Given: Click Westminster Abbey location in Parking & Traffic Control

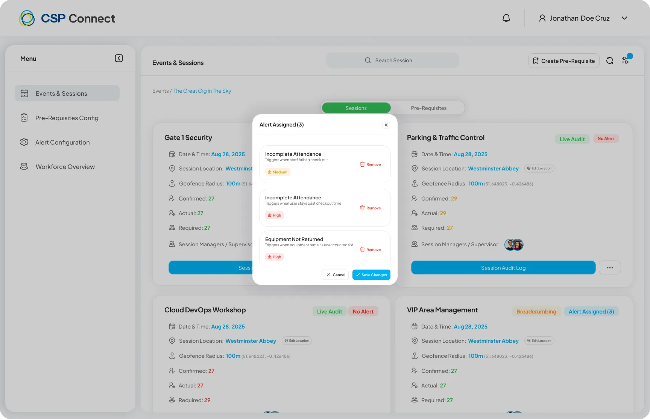Looking at the screenshot, I should 493,169.
